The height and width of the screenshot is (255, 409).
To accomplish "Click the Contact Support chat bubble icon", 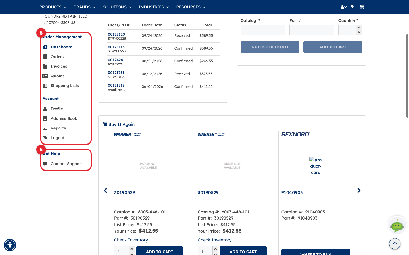I will click(45, 164).
